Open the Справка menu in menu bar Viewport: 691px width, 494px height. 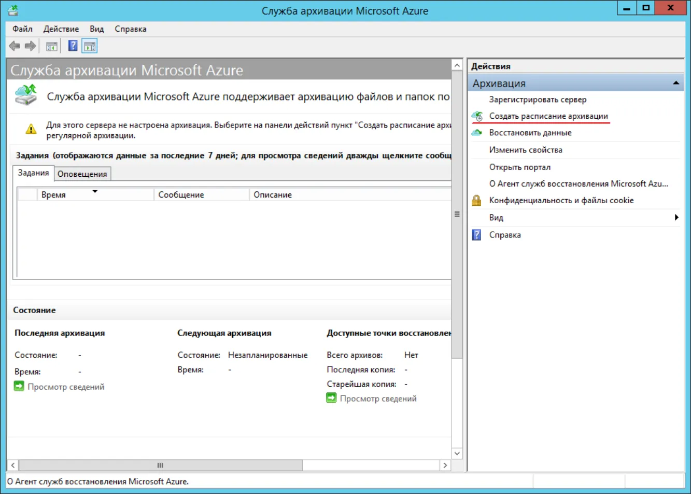[x=131, y=29]
